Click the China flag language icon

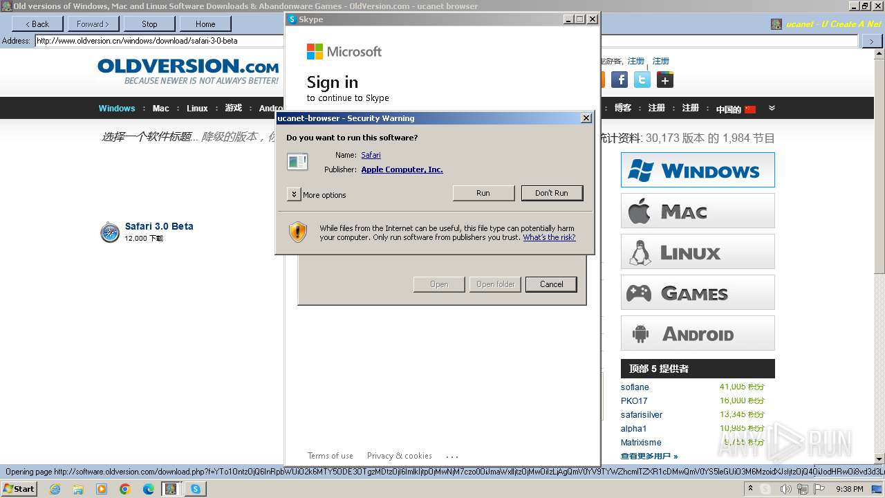pos(750,109)
